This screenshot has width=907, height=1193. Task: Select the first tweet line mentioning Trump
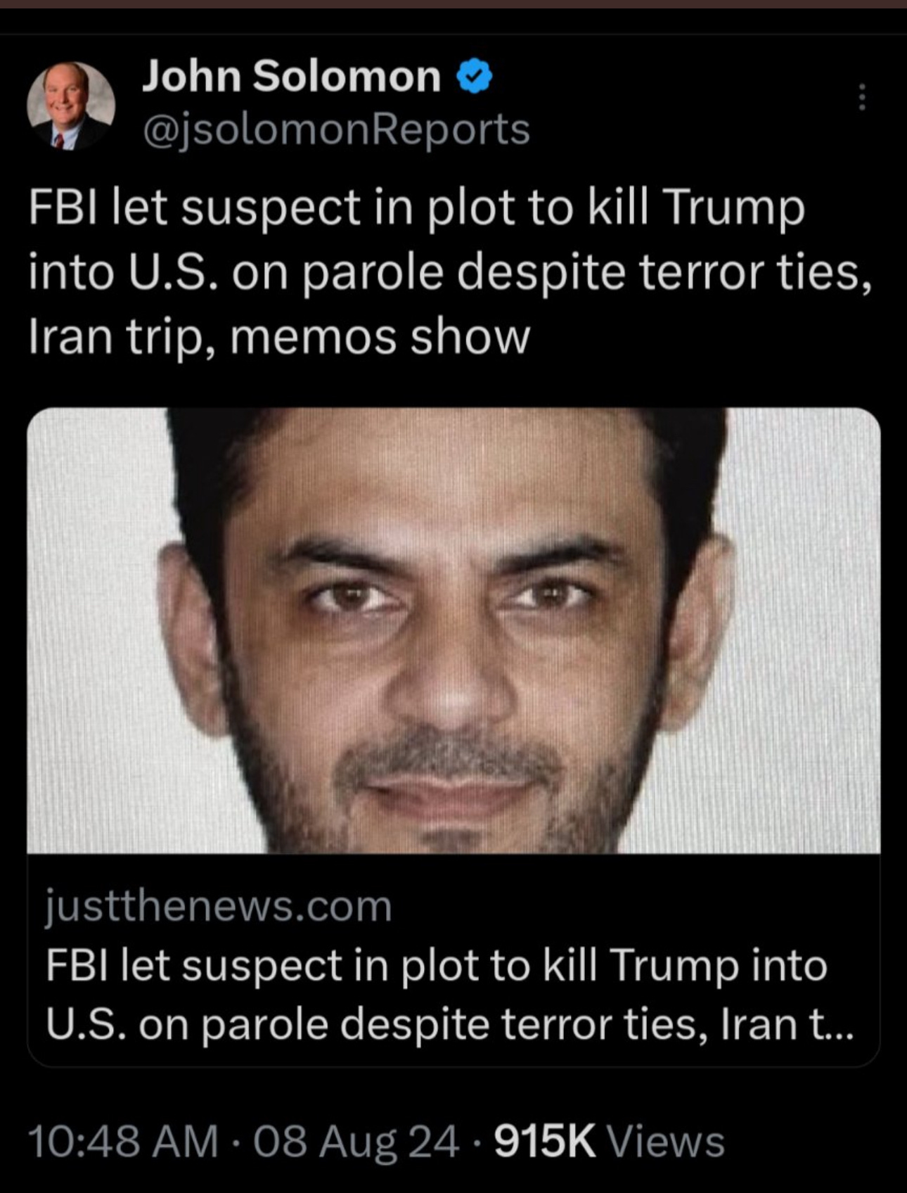[x=417, y=209]
